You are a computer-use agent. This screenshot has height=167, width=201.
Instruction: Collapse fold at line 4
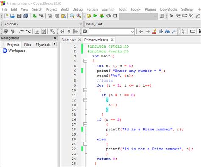85,61
